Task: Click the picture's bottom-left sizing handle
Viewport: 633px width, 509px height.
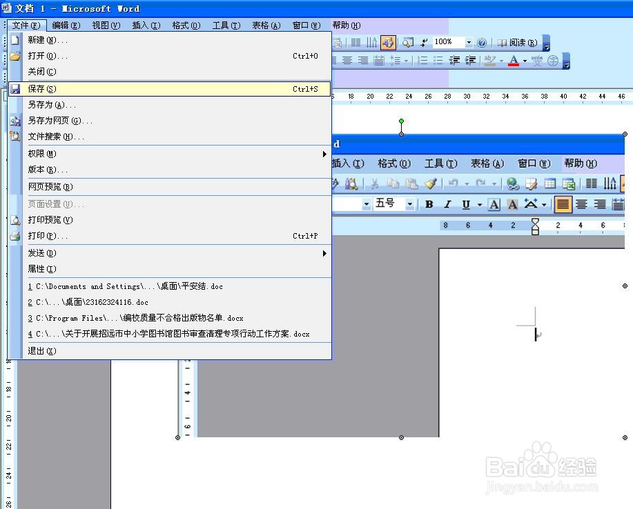Action: pyautogui.click(x=177, y=437)
